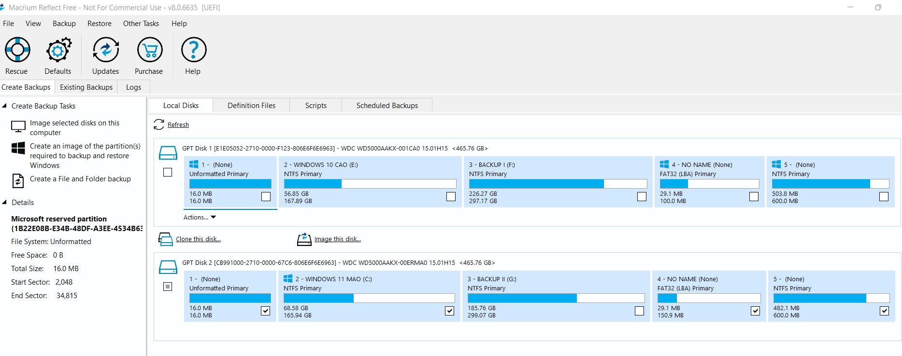Click the Refresh arrows icon
Screen dimensions: 902x356
point(159,124)
